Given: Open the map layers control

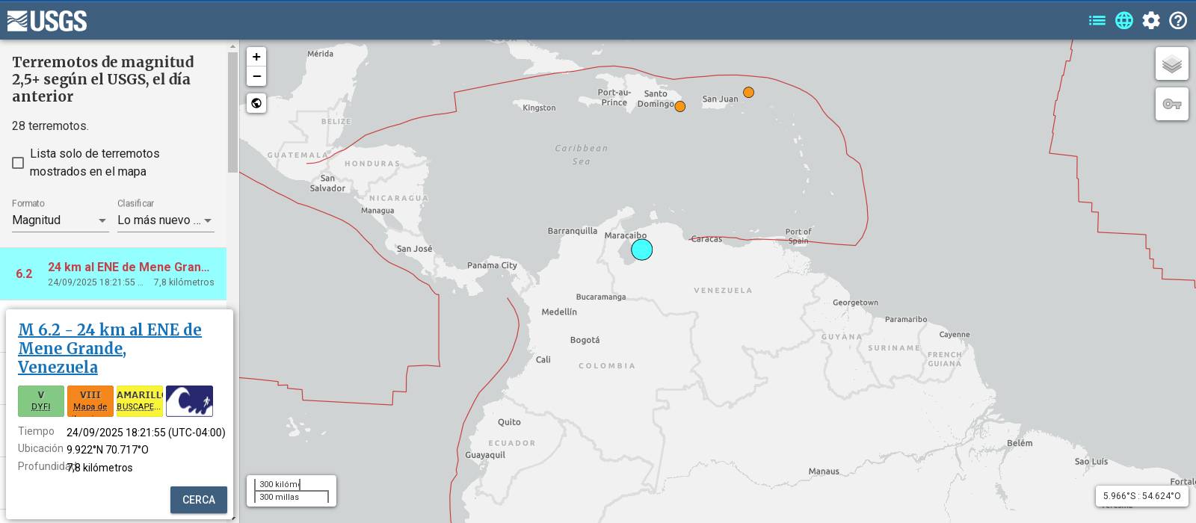Looking at the screenshot, I should click(1171, 64).
